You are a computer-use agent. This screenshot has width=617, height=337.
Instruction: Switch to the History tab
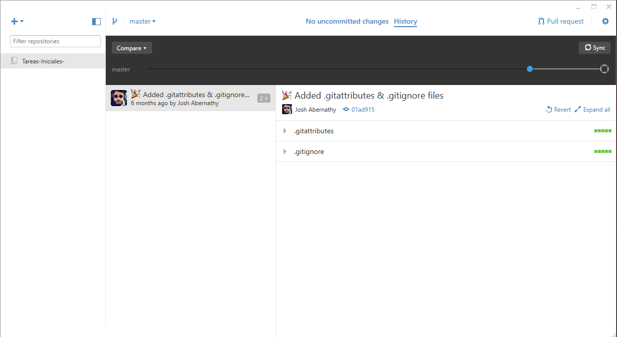(405, 22)
